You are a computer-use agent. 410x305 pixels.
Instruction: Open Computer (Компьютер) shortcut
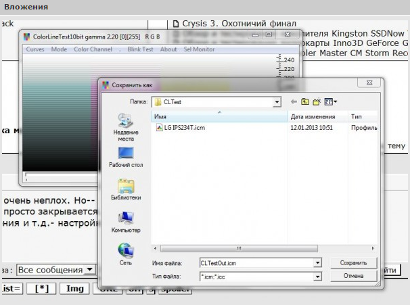(126, 222)
